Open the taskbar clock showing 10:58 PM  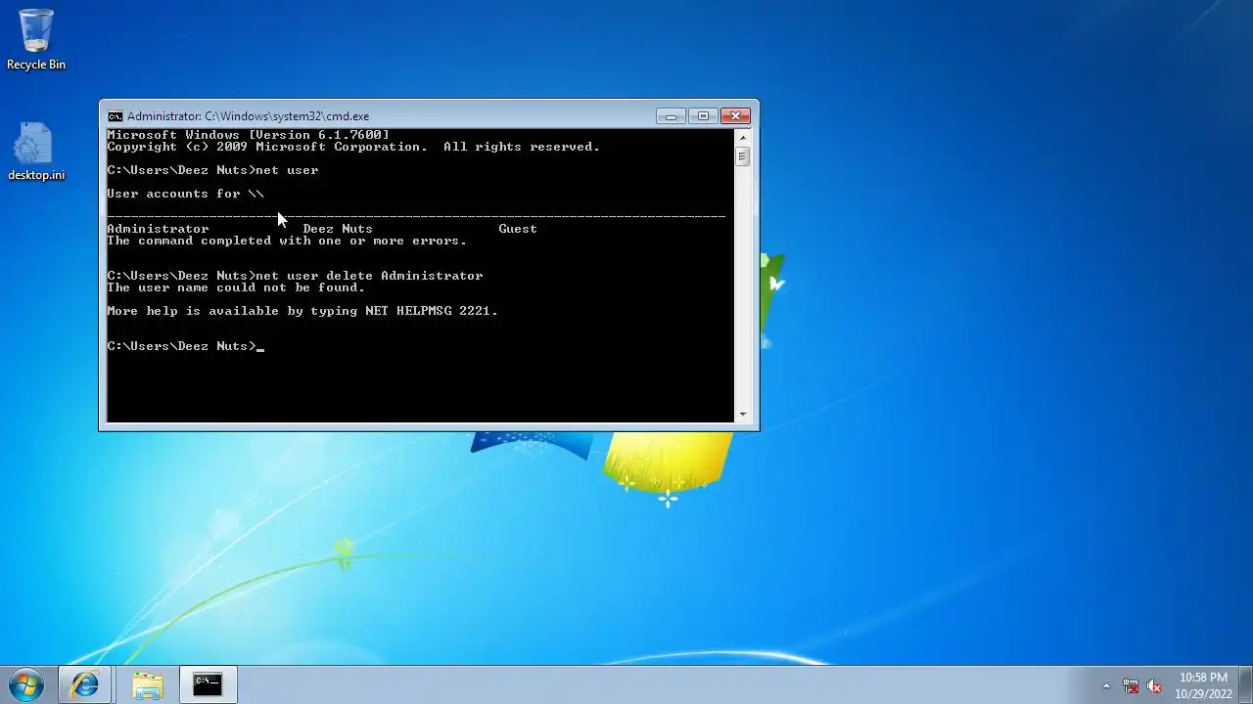point(1203,685)
